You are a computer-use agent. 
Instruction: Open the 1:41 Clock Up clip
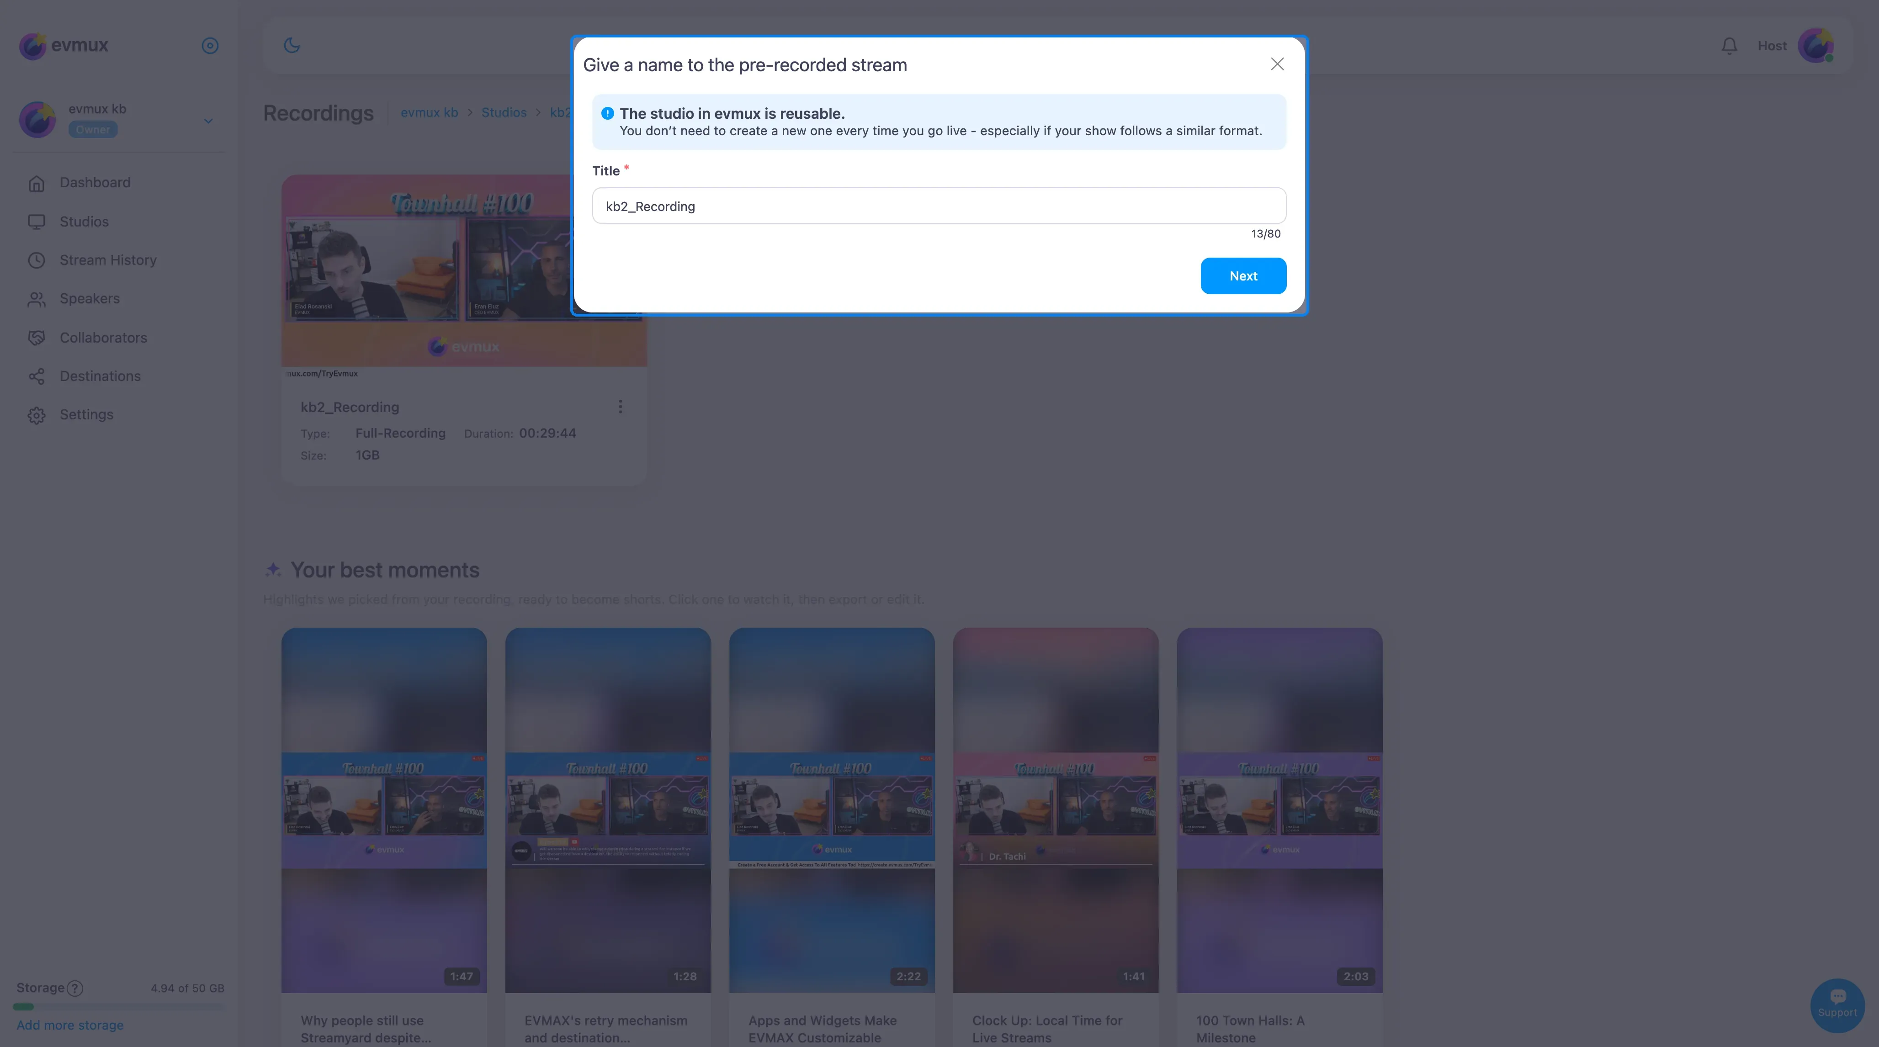tap(1056, 809)
